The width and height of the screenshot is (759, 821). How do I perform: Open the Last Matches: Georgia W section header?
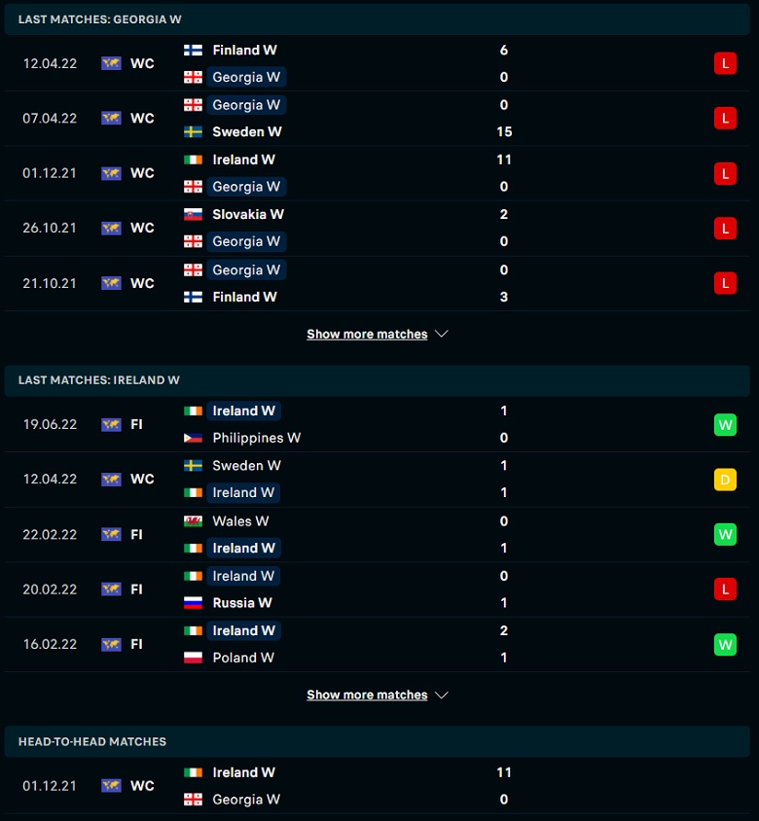point(378,19)
